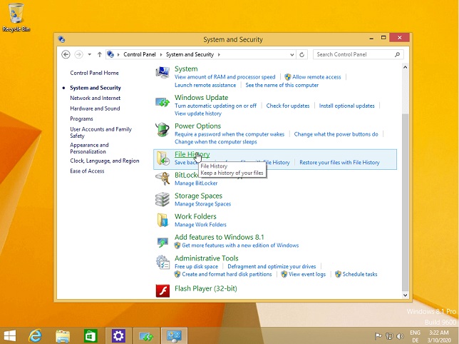Screen dimensions: 459x344
Task: Click the Start button on taskbar
Action: click(x=10, y=336)
